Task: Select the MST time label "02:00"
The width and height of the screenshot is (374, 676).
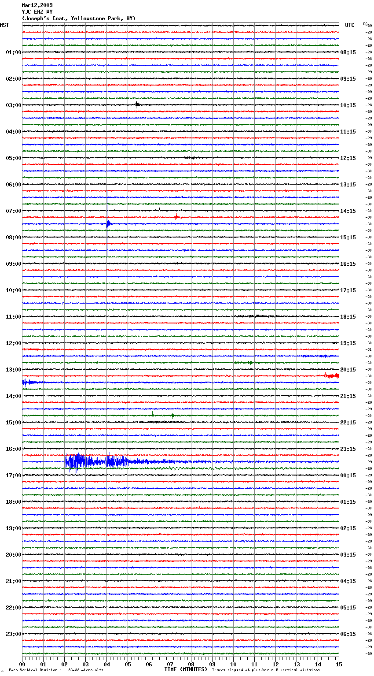Action: click(14, 79)
